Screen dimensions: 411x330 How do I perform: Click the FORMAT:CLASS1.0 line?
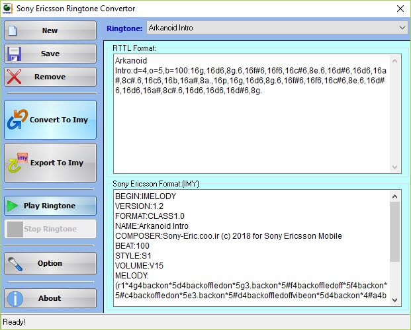pyautogui.click(x=150, y=216)
